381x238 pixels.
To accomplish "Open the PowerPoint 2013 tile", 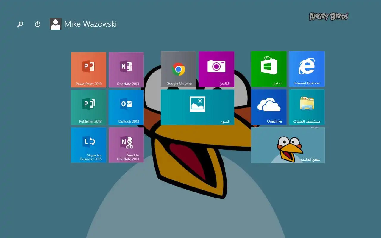I will point(88,70).
